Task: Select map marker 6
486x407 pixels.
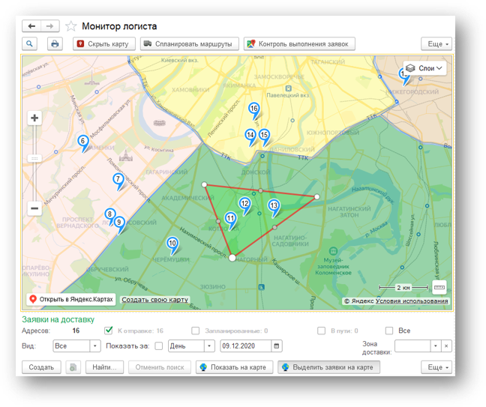Action: pyautogui.click(x=82, y=141)
